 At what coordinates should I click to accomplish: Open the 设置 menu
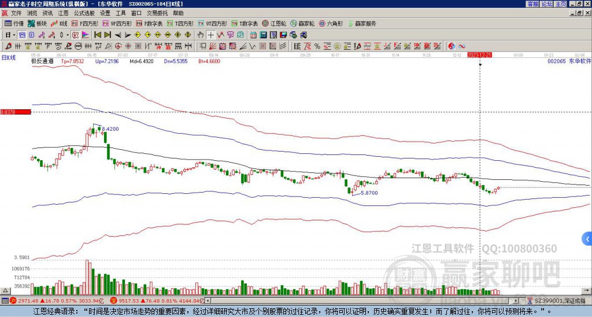[x=105, y=13]
